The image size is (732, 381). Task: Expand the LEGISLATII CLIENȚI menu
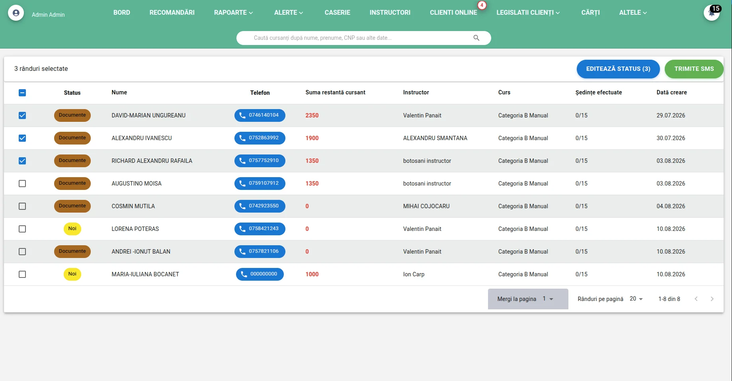(x=528, y=13)
